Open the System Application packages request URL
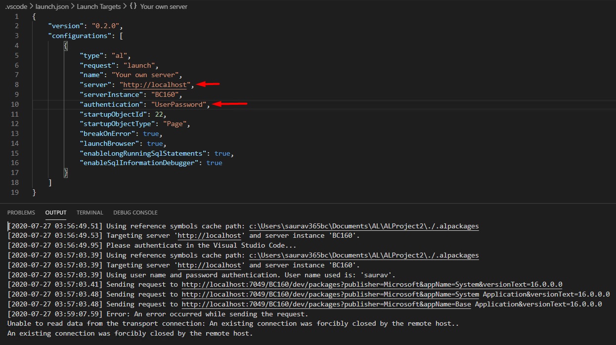This screenshot has width=616, height=345. pos(331,294)
